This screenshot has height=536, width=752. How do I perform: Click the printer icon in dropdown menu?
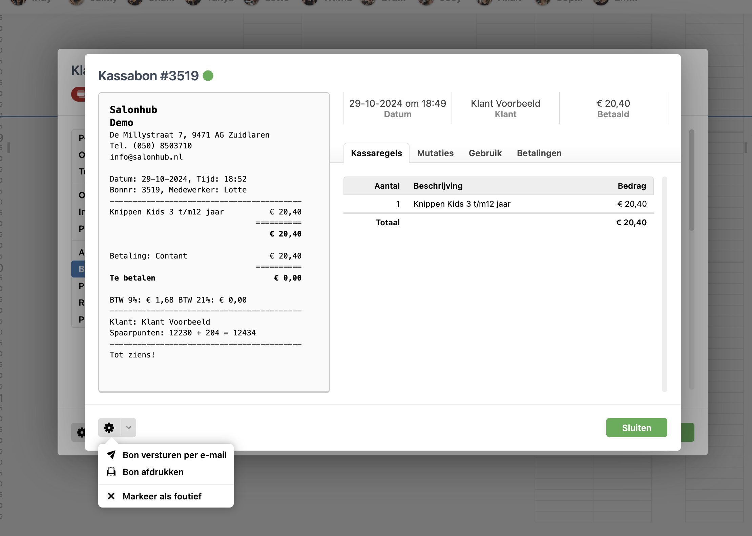coord(111,472)
